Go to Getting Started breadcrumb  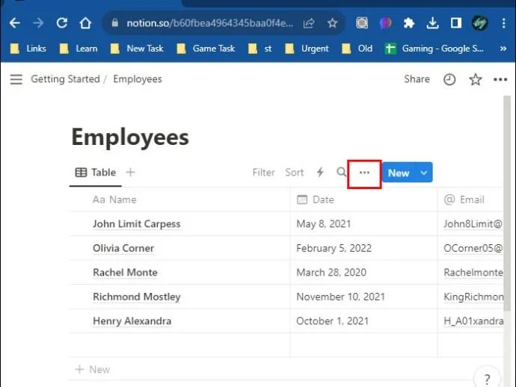[x=65, y=79]
